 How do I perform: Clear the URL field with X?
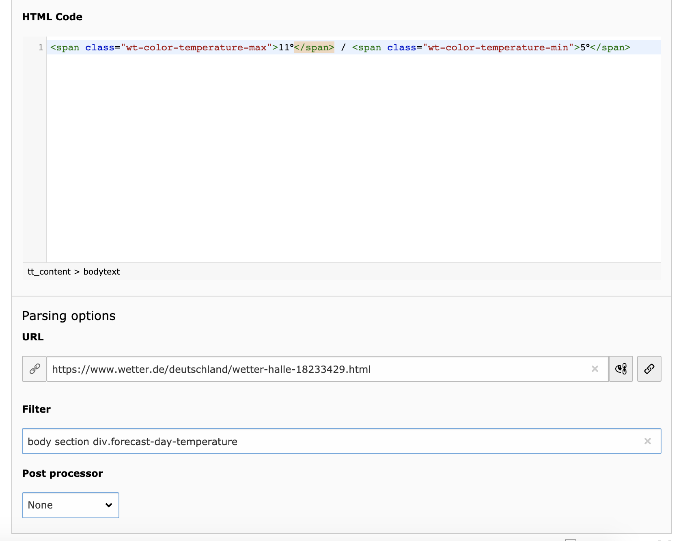(595, 369)
